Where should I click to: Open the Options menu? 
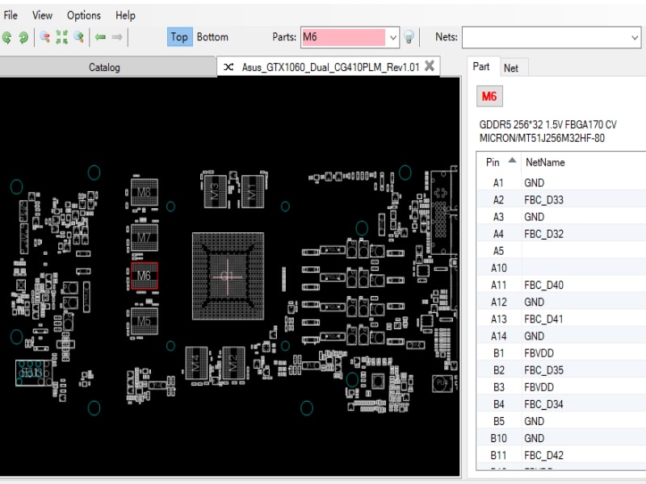tap(84, 15)
